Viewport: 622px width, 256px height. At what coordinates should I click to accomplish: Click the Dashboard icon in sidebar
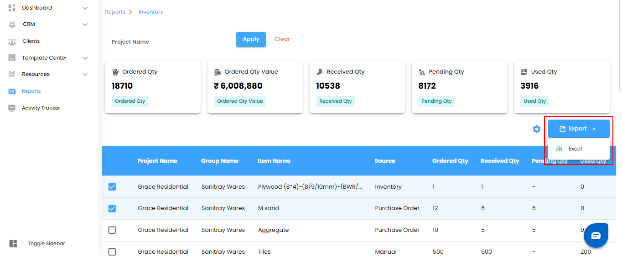pyautogui.click(x=12, y=8)
